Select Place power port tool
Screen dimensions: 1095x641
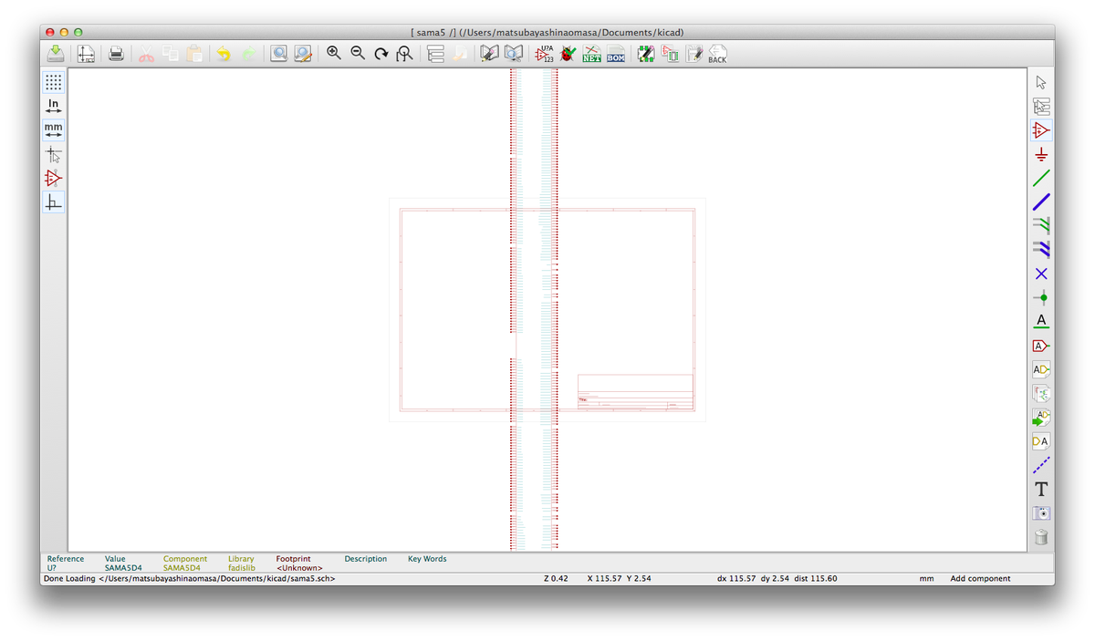(x=1041, y=154)
